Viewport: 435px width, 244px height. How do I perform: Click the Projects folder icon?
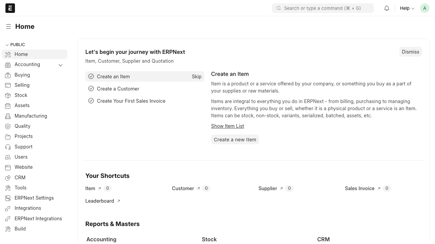(8, 137)
